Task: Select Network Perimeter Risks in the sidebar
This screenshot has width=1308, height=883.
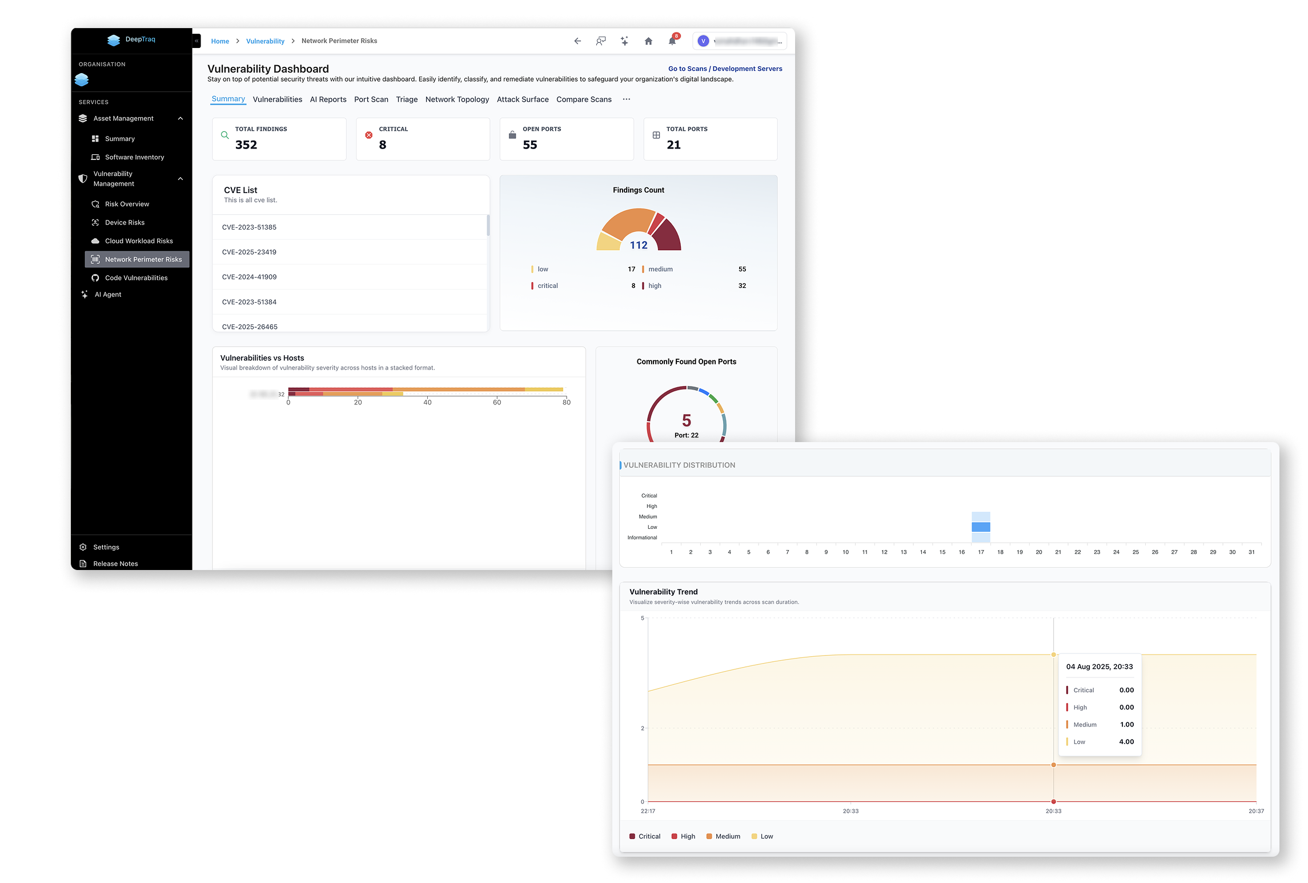Action: click(137, 259)
